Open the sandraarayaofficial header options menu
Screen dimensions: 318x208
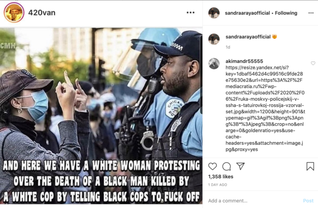point(311,13)
